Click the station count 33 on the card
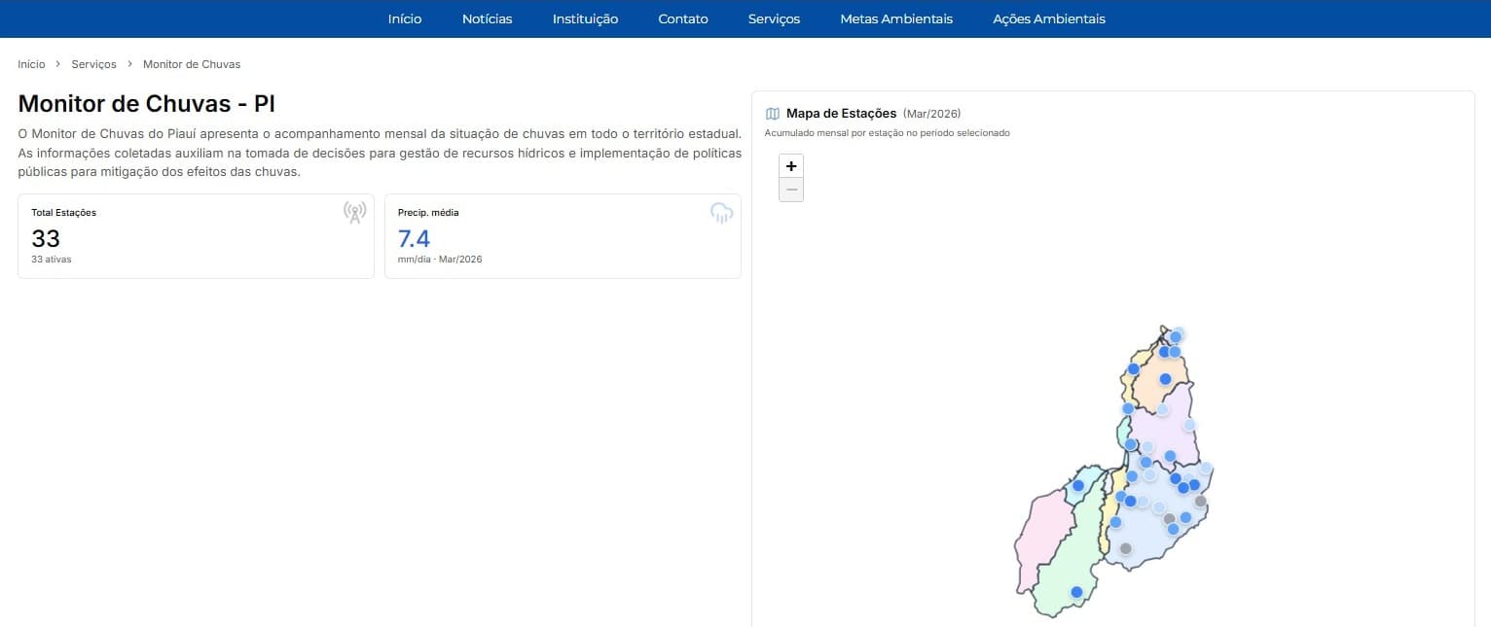Viewport: 1491px width, 627px height. [x=46, y=238]
